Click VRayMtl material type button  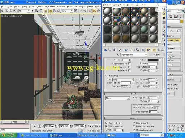[156, 55]
